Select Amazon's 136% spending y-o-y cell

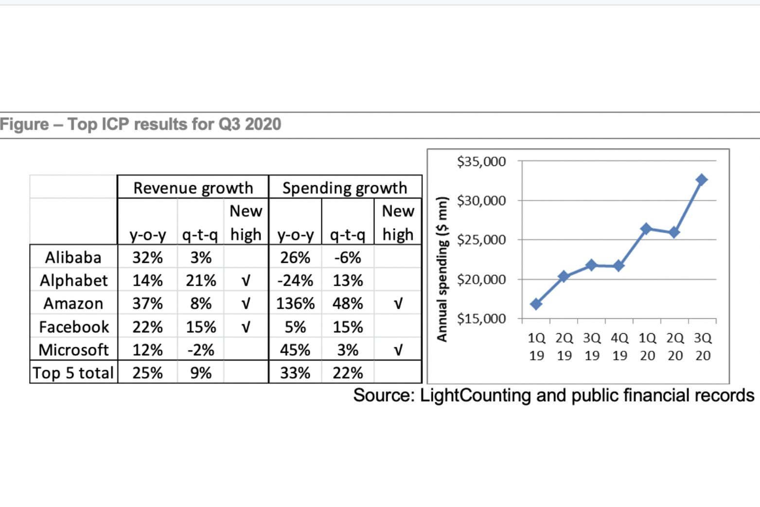pos(295,303)
